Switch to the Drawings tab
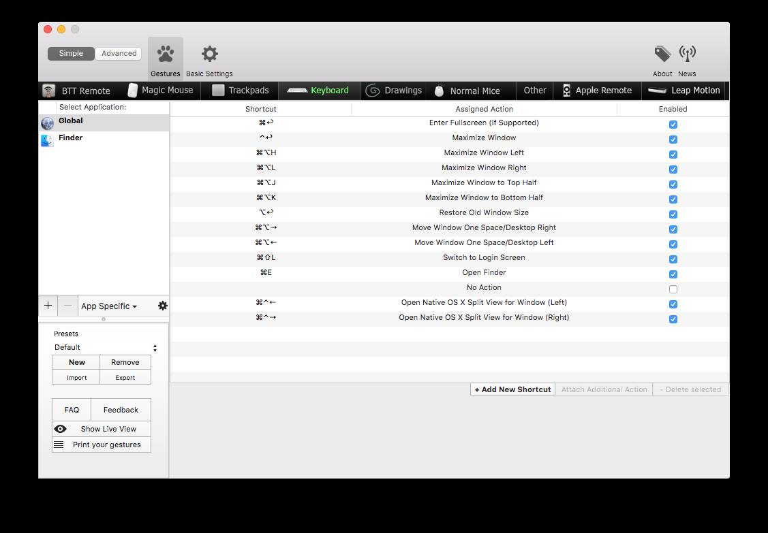Screen dimensions: 768x533 (394, 91)
